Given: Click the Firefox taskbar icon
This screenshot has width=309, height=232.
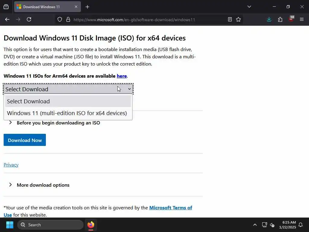Looking at the screenshot, I should (x=91, y=225).
